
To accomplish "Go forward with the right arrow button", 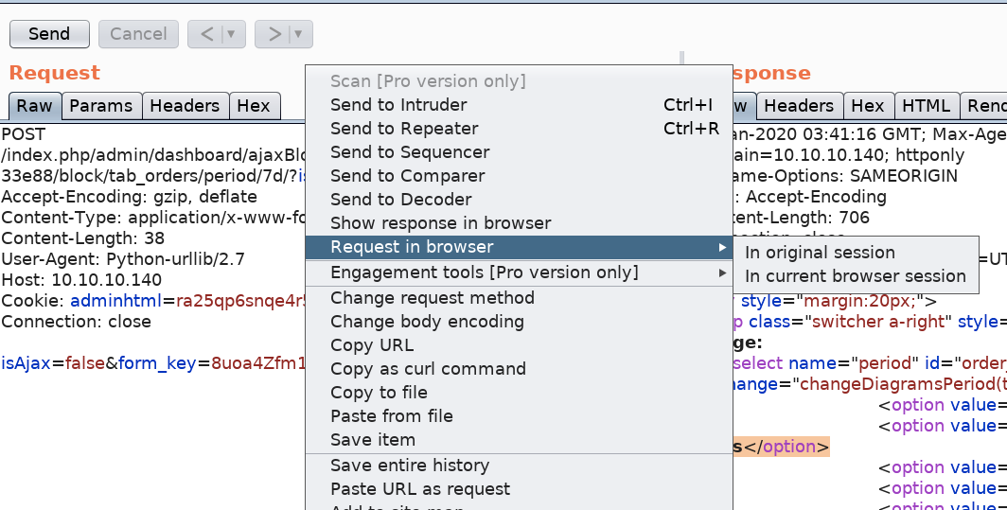I will tap(274, 34).
